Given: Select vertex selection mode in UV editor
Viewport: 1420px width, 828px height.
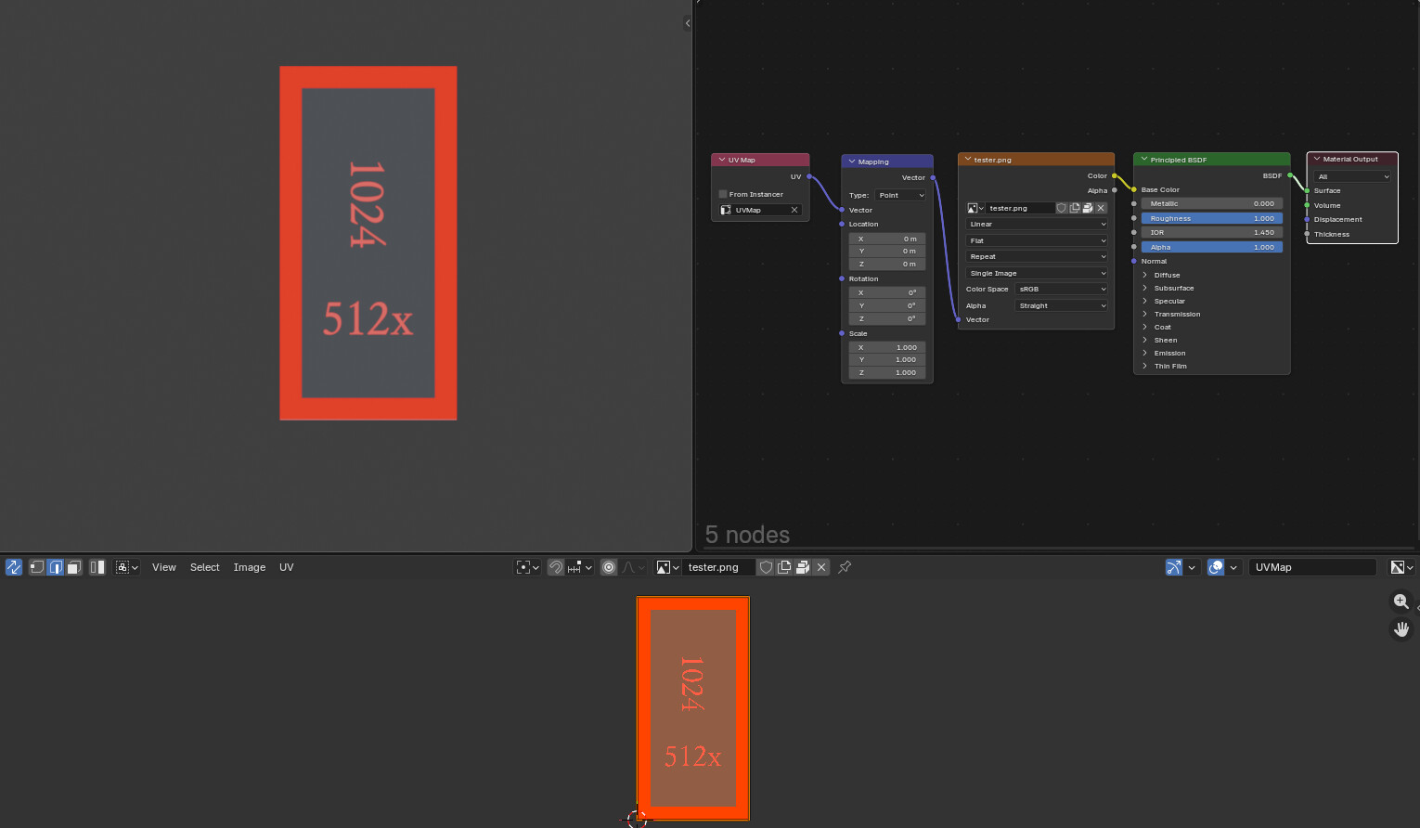Looking at the screenshot, I should tap(37, 567).
